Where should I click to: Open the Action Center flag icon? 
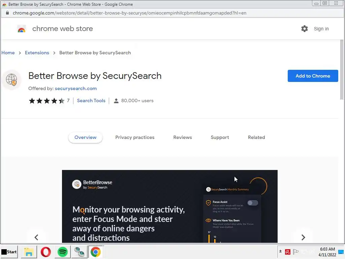coord(296,252)
